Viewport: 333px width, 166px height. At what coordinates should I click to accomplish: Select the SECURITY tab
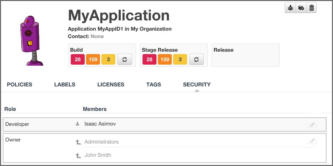click(x=197, y=84)
